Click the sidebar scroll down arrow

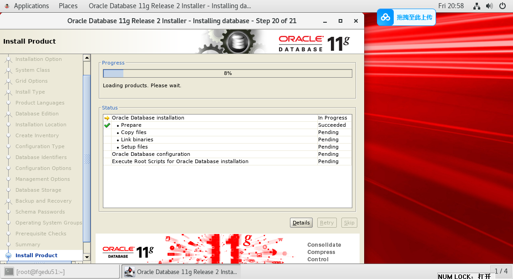click(x=86, y=257)
